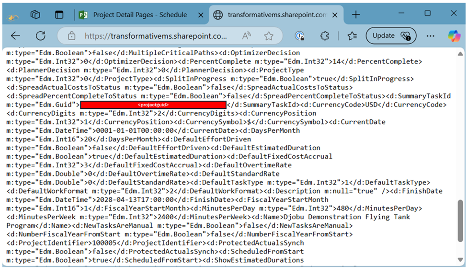Go back to previous page
Viewport: 467px width, 269px height.
pos(15,36)
